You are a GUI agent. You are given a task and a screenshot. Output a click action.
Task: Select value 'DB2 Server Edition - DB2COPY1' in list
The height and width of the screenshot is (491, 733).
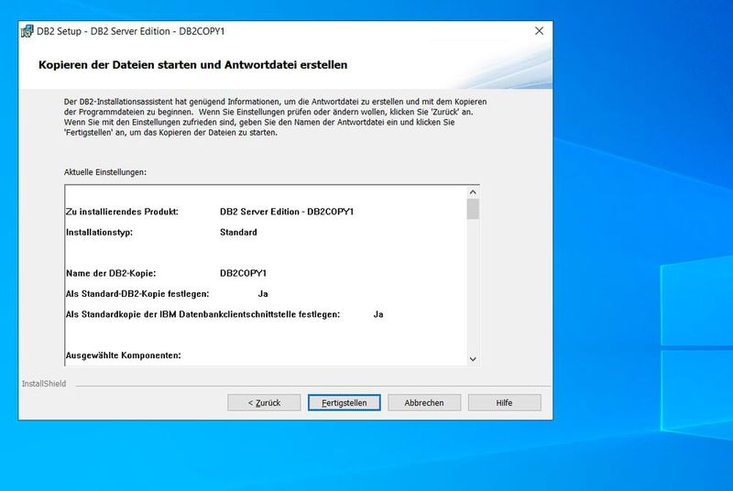click(287, 212)
